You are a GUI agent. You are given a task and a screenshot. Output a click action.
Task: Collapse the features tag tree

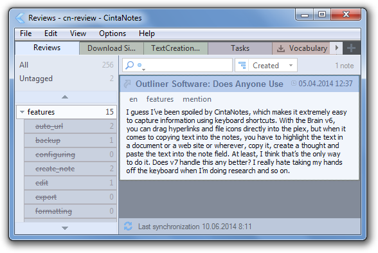tap(22, 112)
